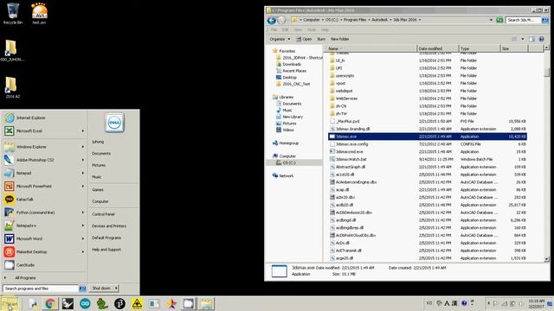Open the Organize dropdown in Explorer
This screenshot has width=554, height=311.
280,39
